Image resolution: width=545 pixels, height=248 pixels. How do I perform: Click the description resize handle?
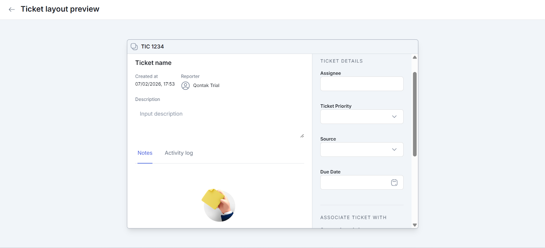302,136
